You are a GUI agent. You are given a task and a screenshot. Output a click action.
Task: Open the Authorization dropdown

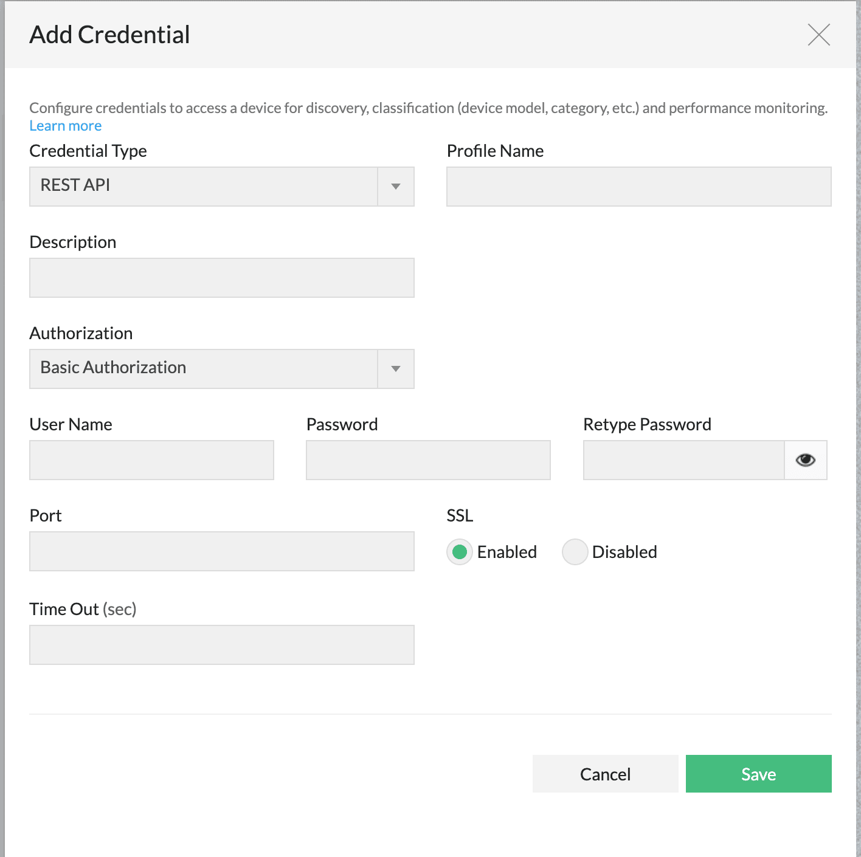click(396, 368)
